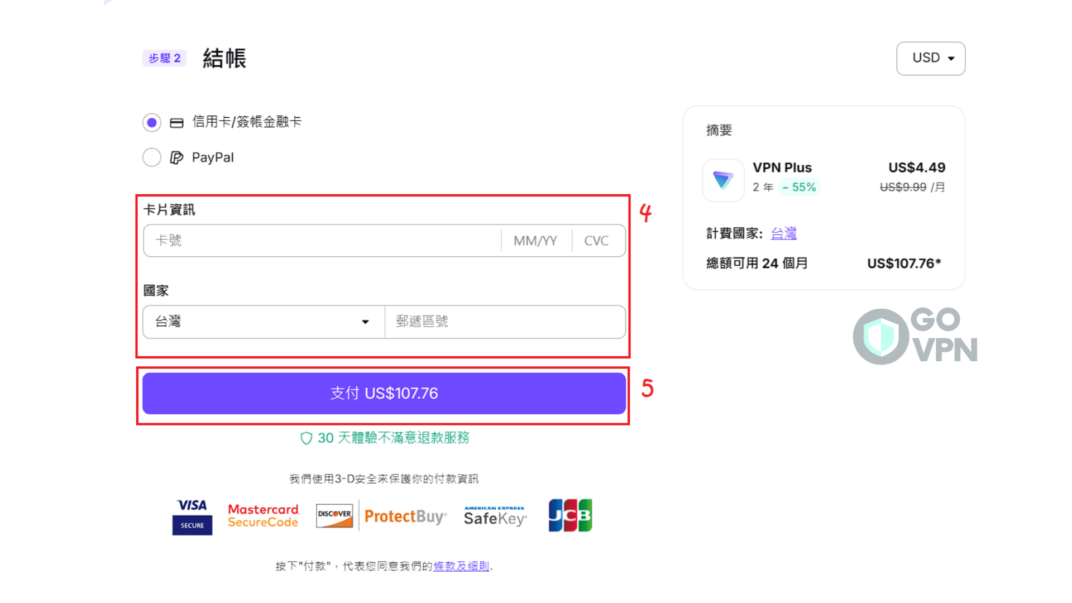Click the Discover card icon
This screenshot has height=603, width=1072.
(334, 515)
